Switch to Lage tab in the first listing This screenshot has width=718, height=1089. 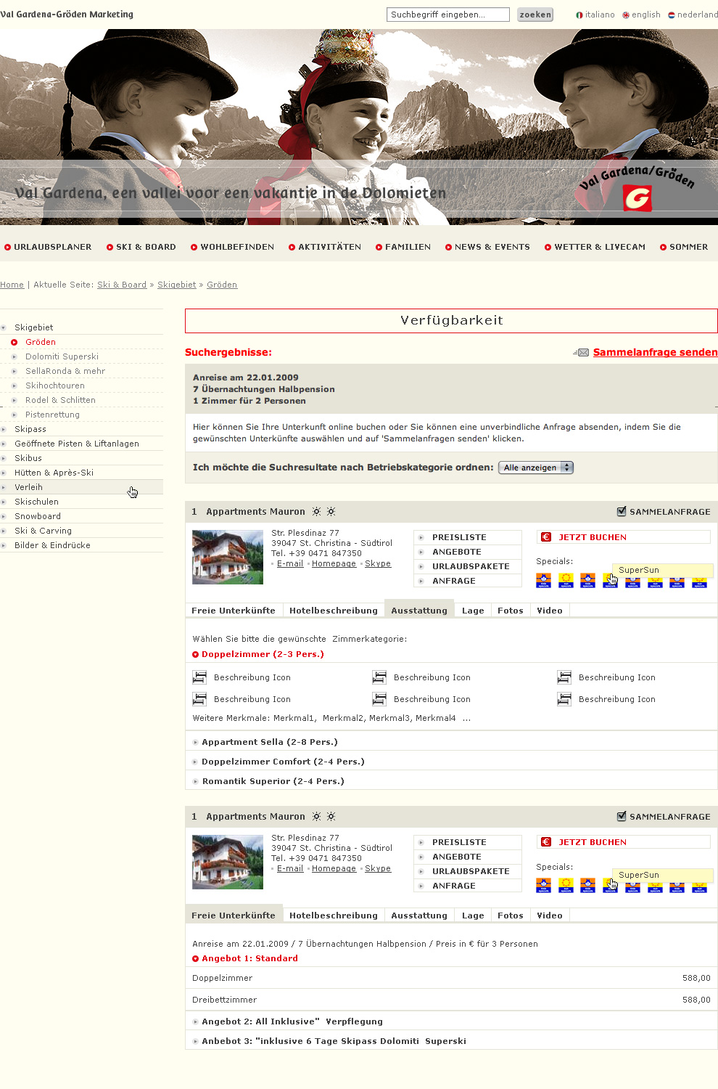coord(473,611)
